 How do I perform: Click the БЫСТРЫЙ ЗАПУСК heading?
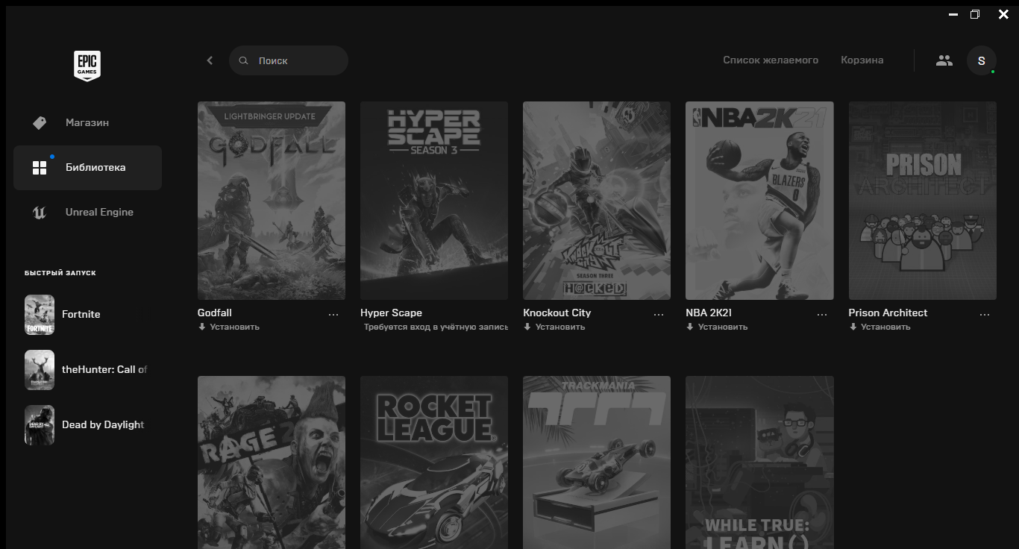tap(60, 273)
